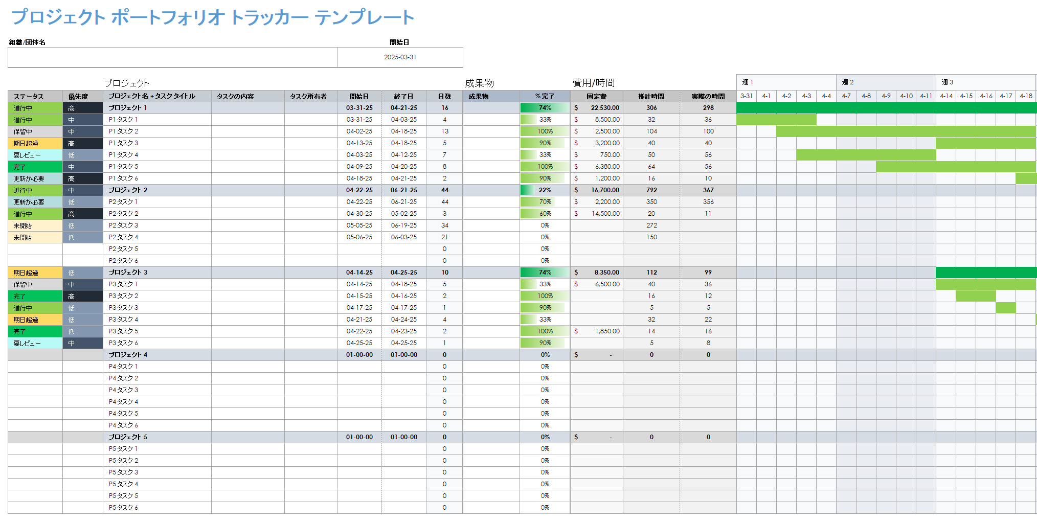This screenshot has height=522, width=1037.
Task: Select the タスク所有者 column header
Action: coord(311,96)
